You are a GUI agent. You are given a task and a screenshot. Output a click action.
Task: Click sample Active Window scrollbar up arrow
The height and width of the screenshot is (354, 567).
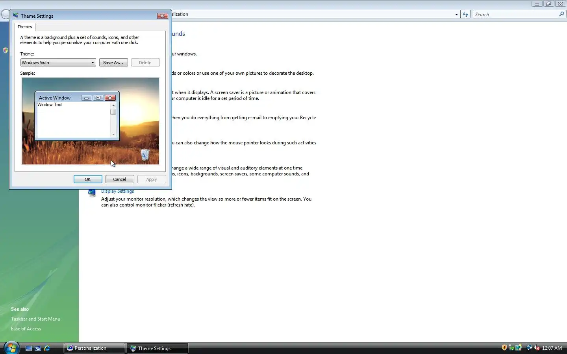pyautogui.click(x=113, y=105)
